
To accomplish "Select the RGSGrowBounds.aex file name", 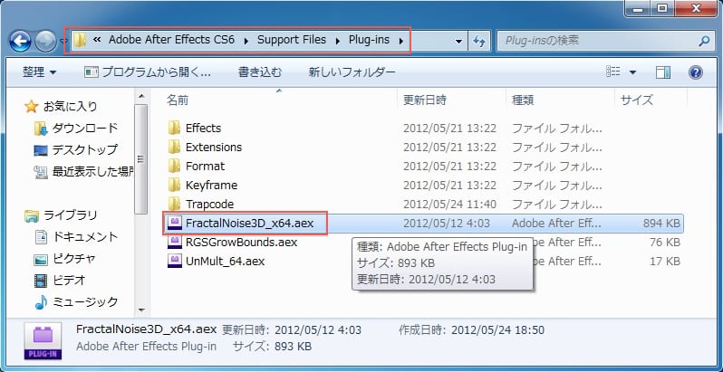I will pos(241,243).
